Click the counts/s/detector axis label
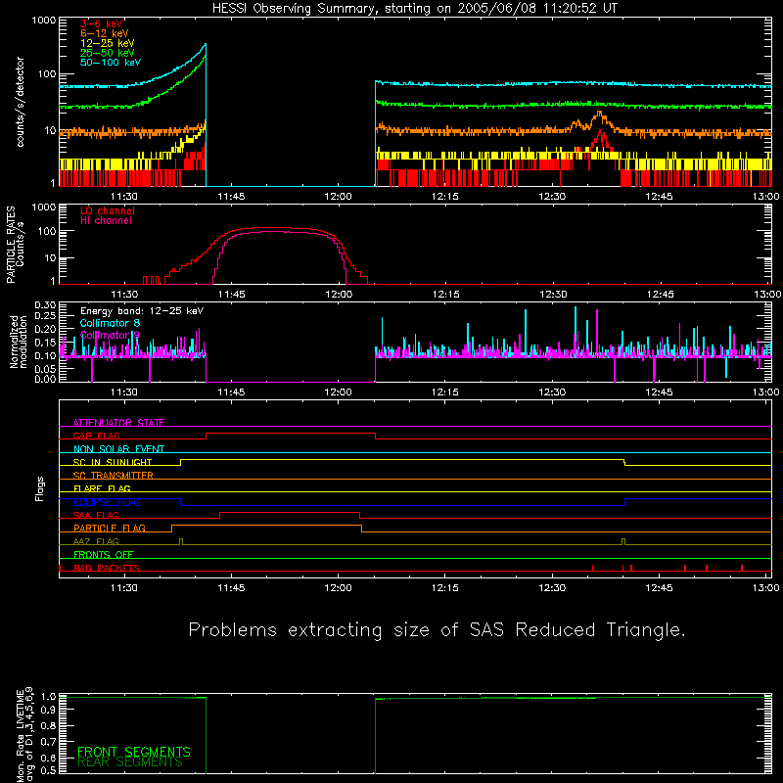Screen dimensions: 783x783 [x=20, y=102]
